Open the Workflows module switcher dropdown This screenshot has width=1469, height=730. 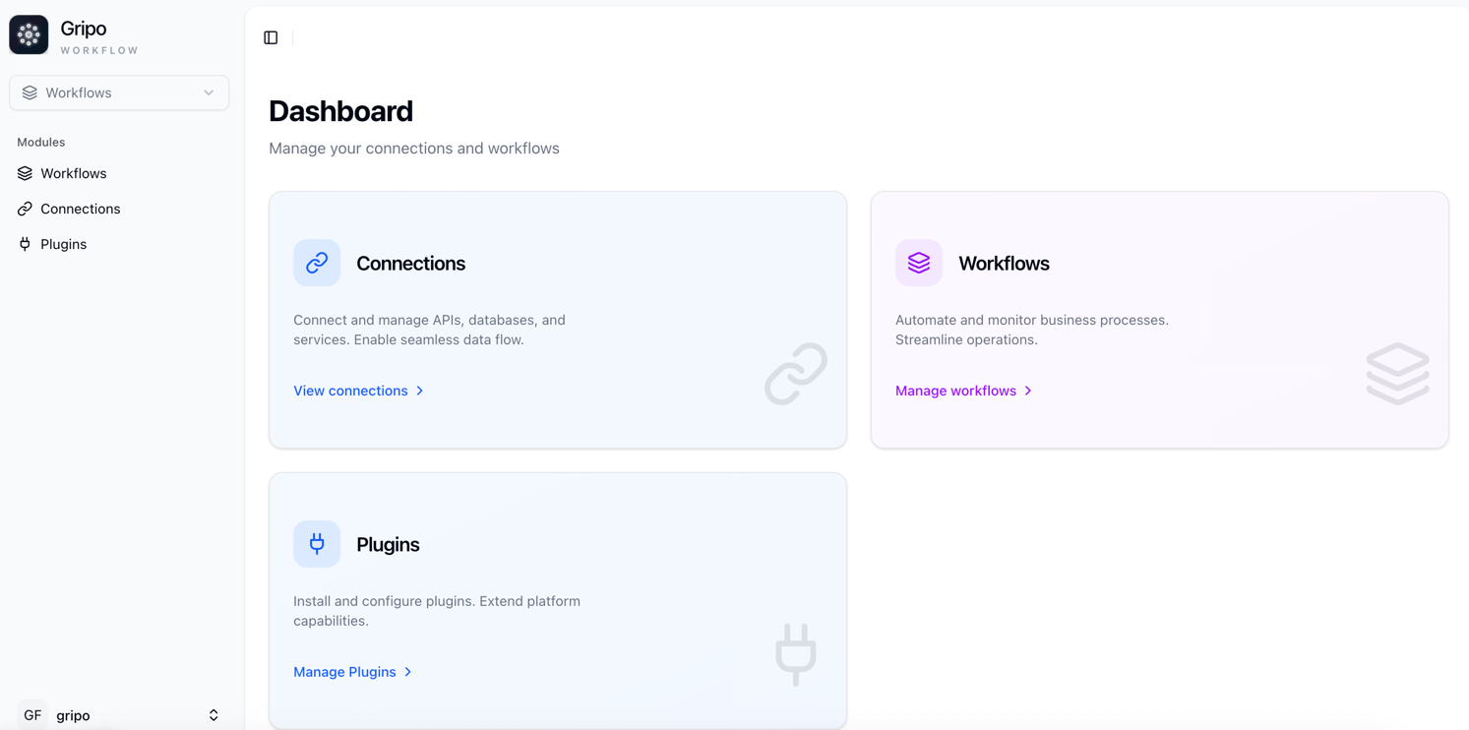[x=119, y=92]
